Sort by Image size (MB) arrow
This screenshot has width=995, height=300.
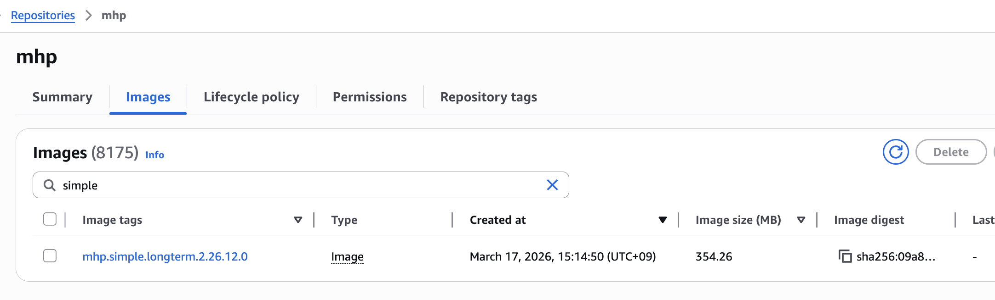pos(801,220)
